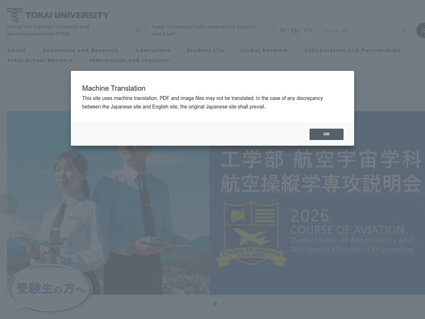Click the search magnifier icon
425x319 pixels.
(404, 30)
